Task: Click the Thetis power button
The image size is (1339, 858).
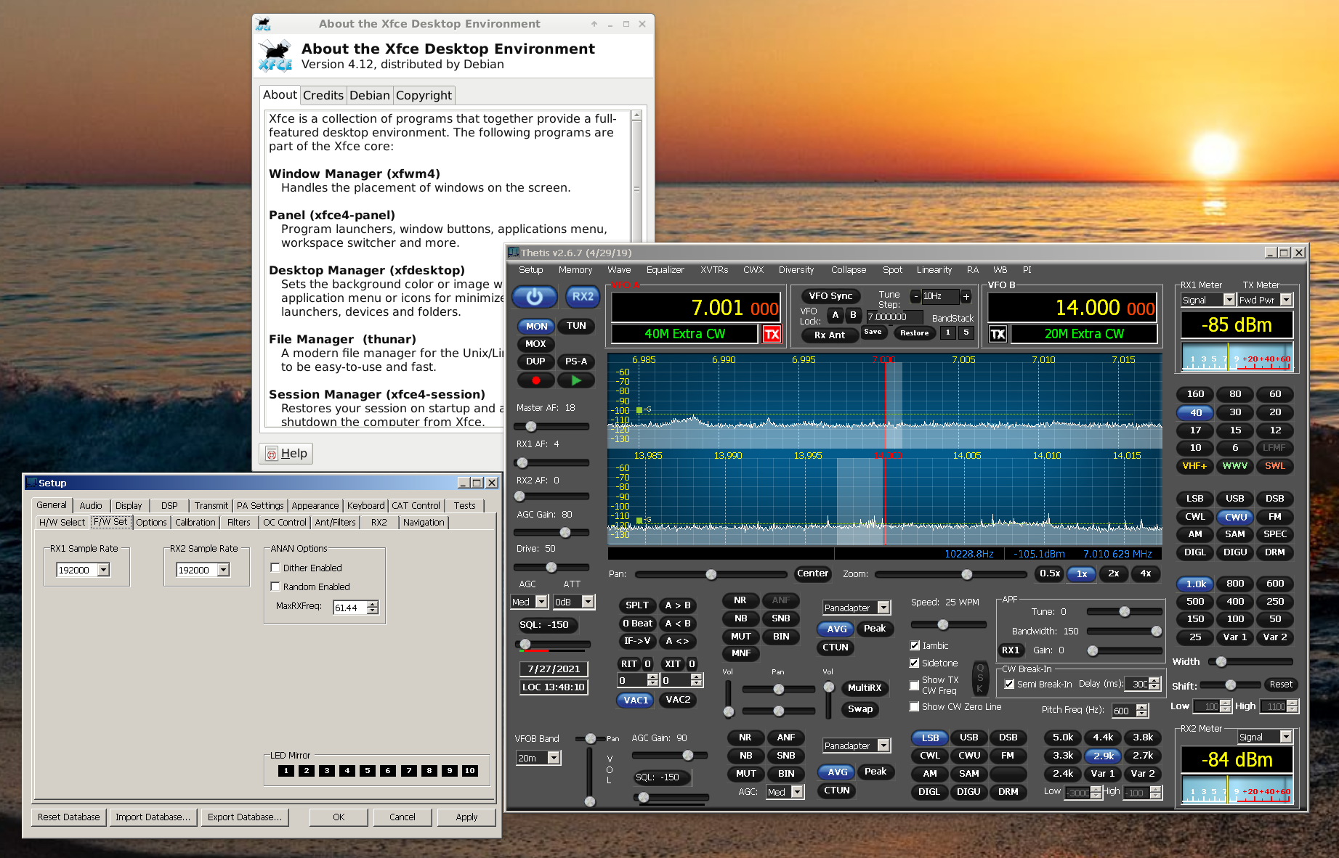Action: [535, 297]
